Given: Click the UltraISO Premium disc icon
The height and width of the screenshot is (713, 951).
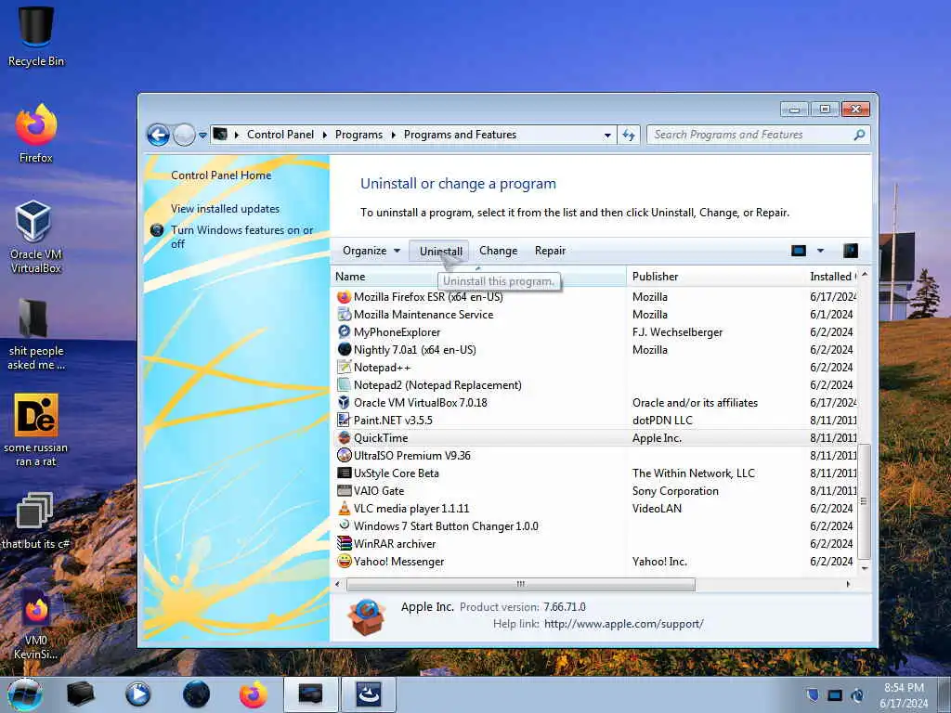Looking at the screenshot, I should (x=344, y=455).
